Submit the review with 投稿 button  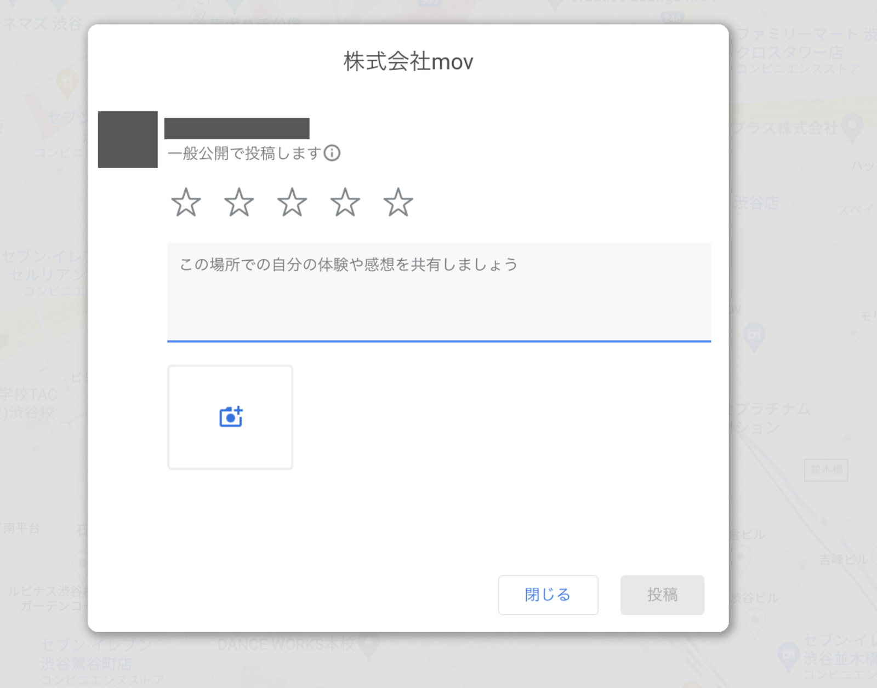[x=662, y=595]
